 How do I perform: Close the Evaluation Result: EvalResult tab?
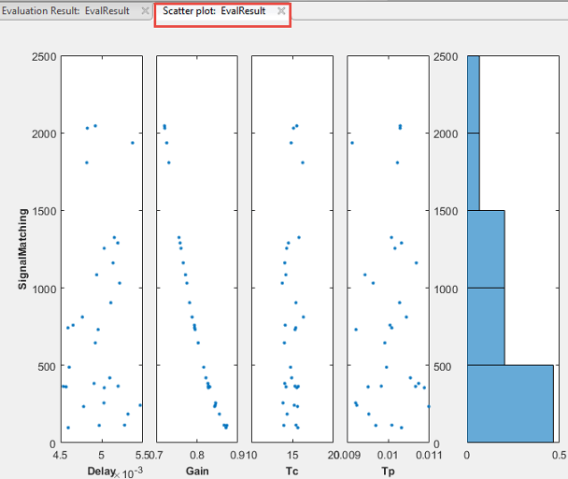point(145,11)
